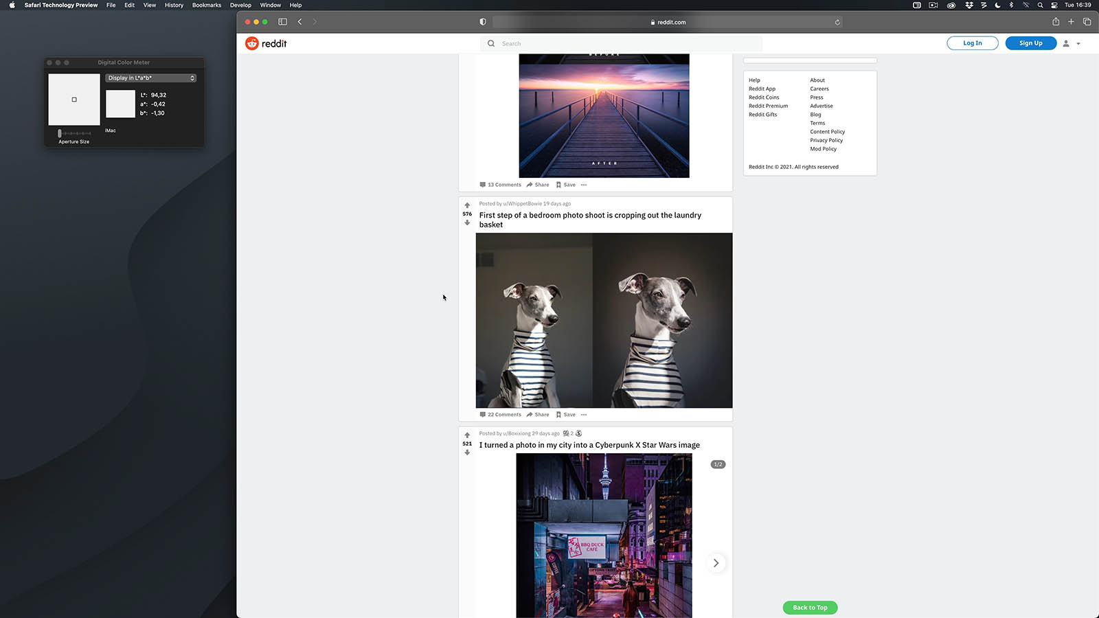The image size is (1099, 618).
Task: Downvote the bedroom photo shoot post
Action: [467, 222]
